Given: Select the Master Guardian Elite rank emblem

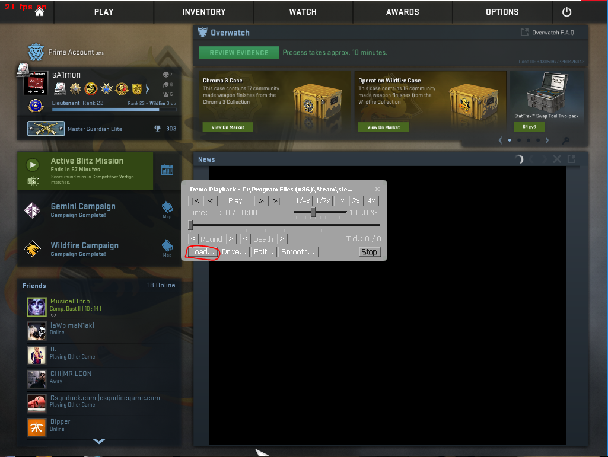Looking at the screenshot, I should click(x=46, y=128).
